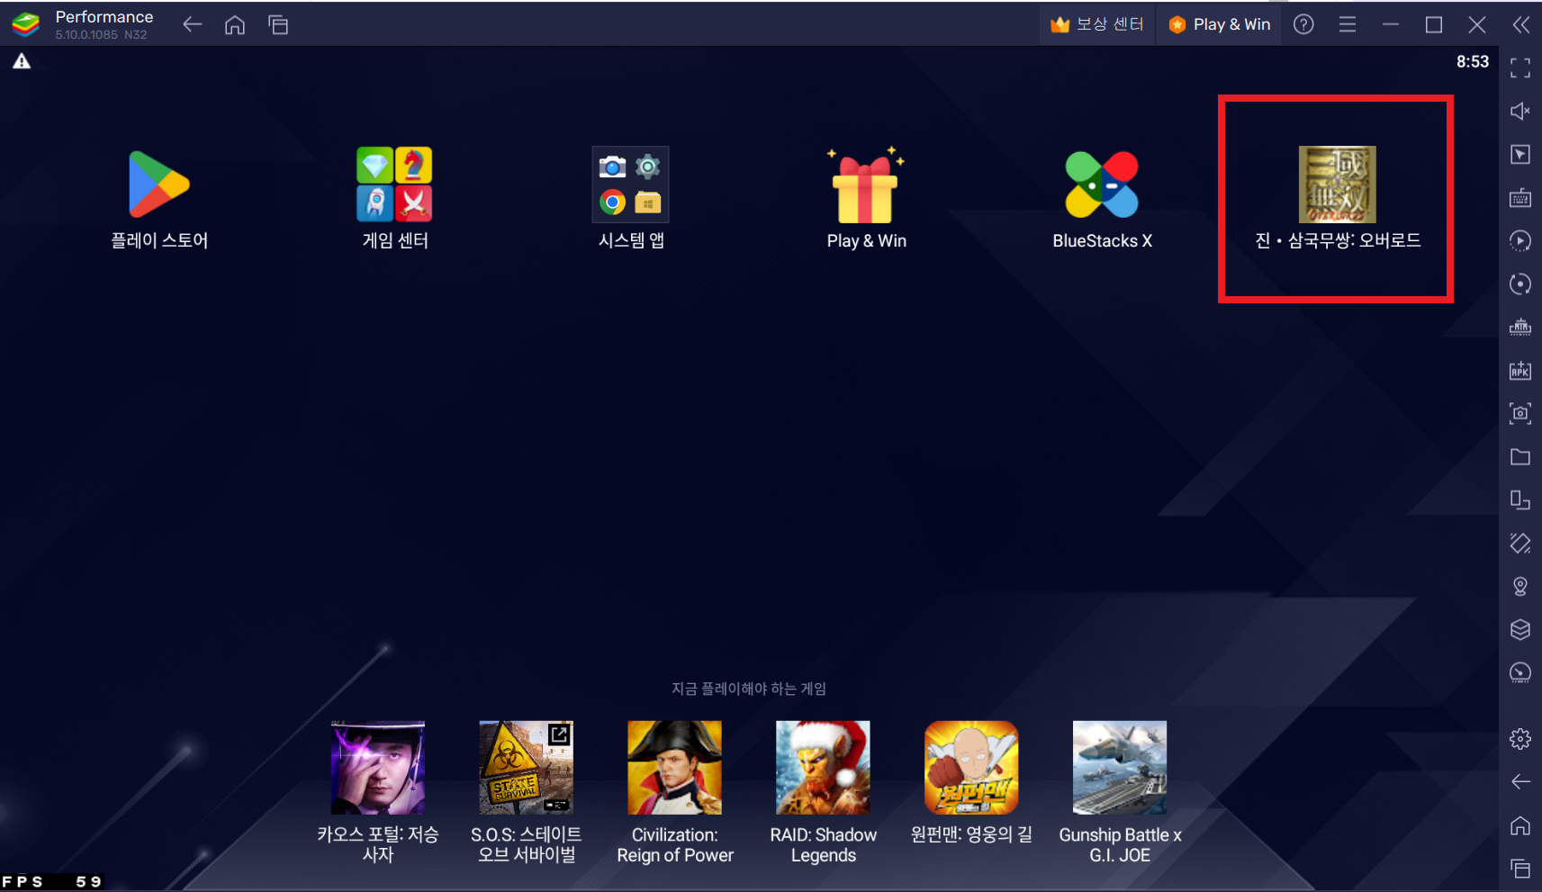Rotate the screen using sidebar icon

click(1520, 543)
